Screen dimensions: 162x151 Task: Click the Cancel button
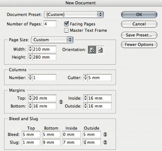(x=139, y=24)
